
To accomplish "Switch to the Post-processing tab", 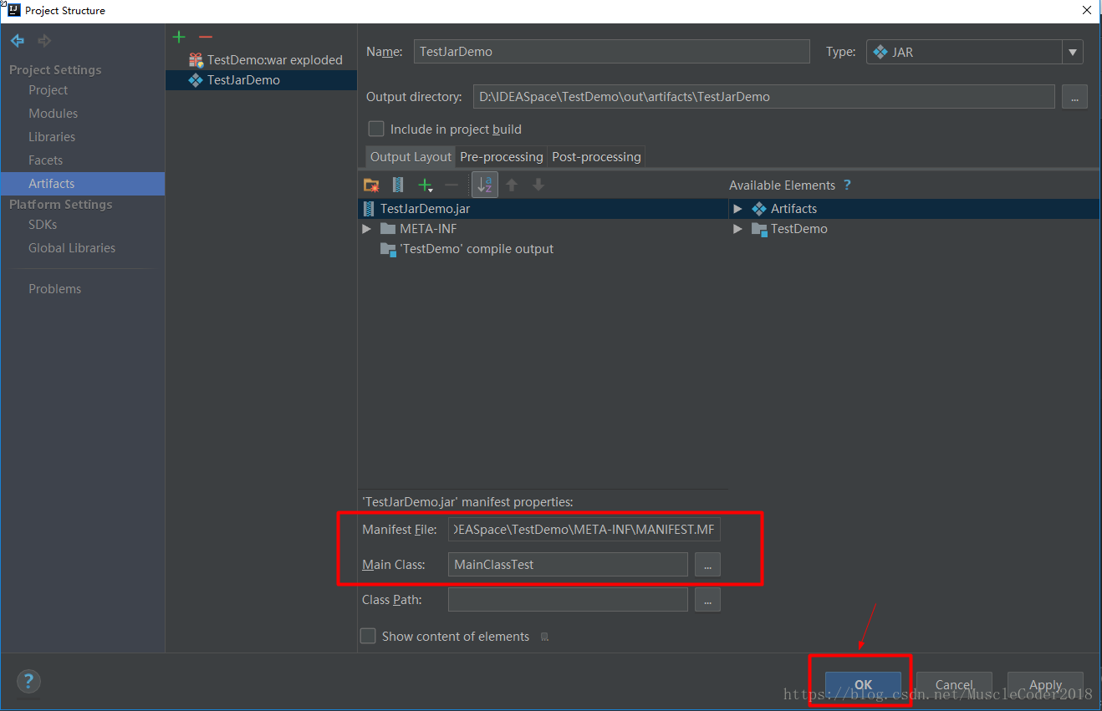I will coord(596,157).
